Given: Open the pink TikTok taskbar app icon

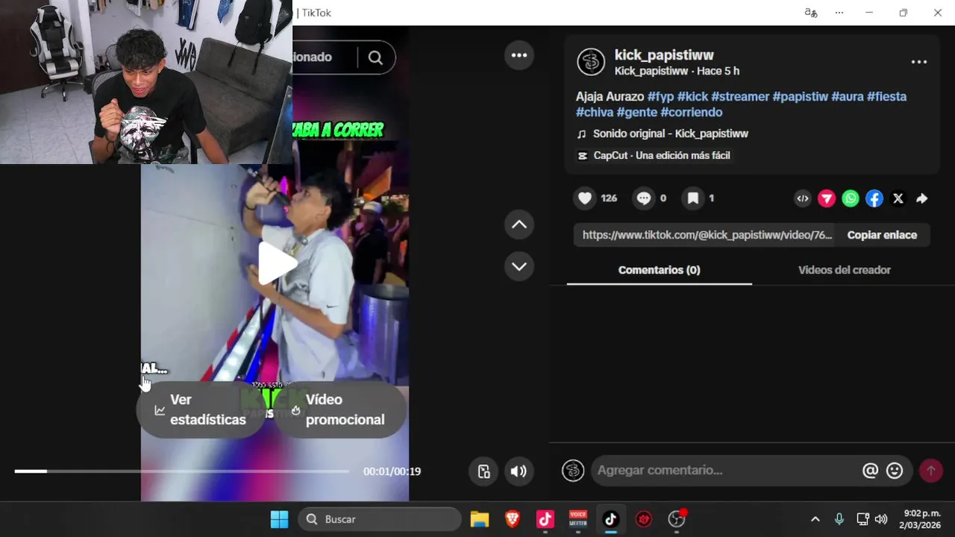Looking at the screenshot, I should [545, 519].
